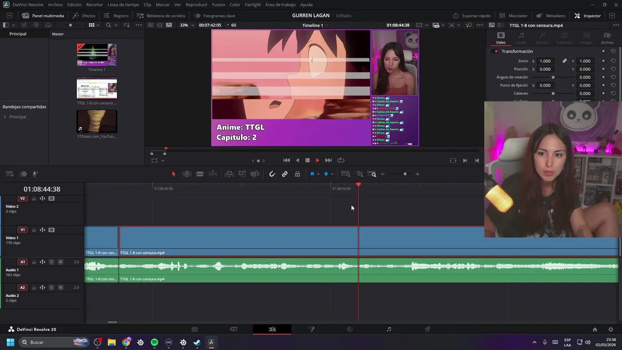Open Biblioteca de sonidos panel
This screenshot has width=622, height=350.
click(x=161, y=16)
